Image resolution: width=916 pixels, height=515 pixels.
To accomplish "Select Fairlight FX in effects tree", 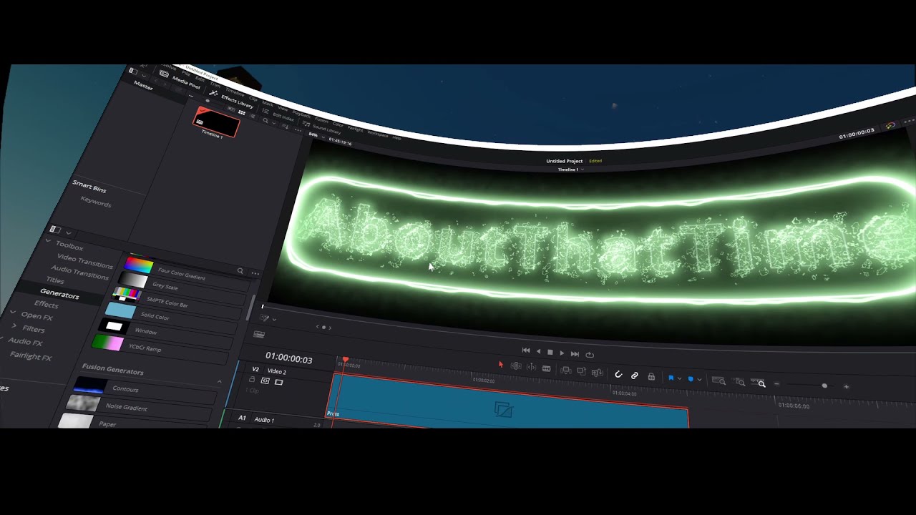I will 31,355.
